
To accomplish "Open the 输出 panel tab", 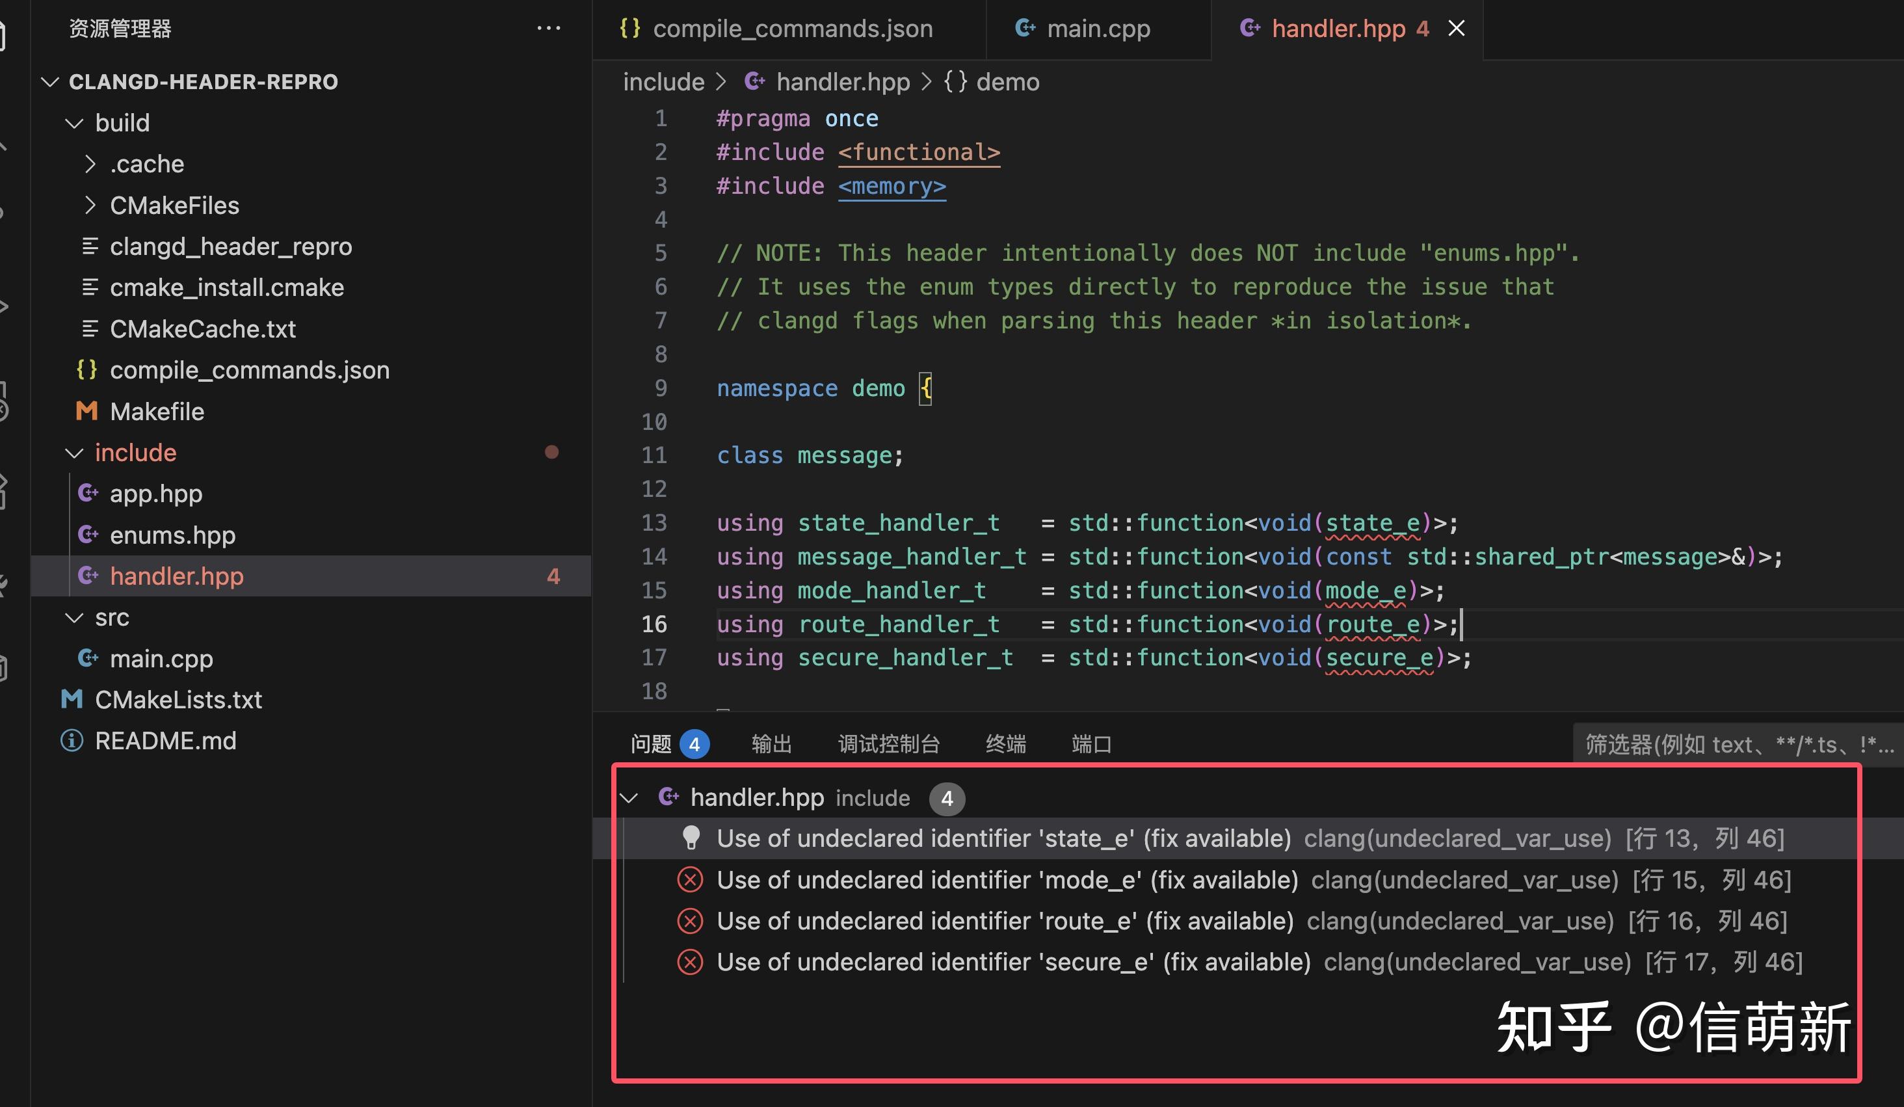I will (x=771, y=744).
